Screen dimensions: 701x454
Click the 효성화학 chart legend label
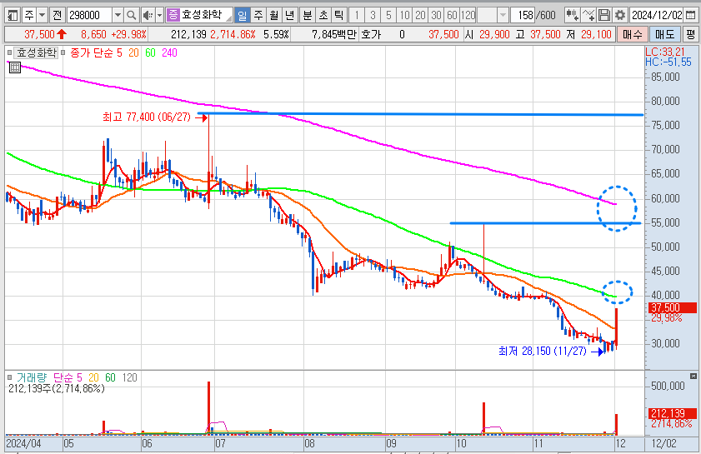coord(36,52)
